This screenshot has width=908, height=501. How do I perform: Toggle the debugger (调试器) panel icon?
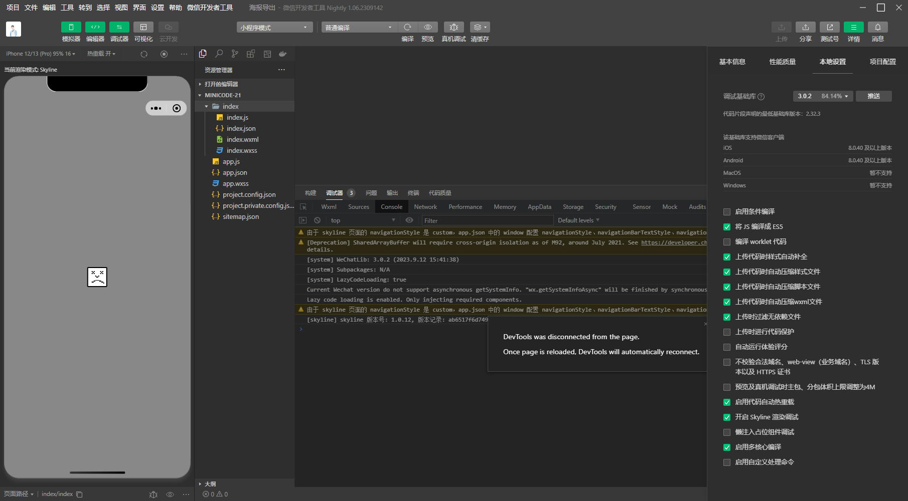coord(119,27)
